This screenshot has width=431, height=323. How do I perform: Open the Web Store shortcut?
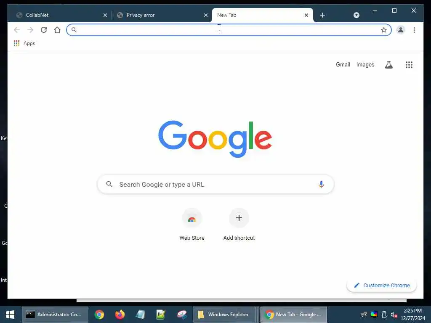(192, 225)
